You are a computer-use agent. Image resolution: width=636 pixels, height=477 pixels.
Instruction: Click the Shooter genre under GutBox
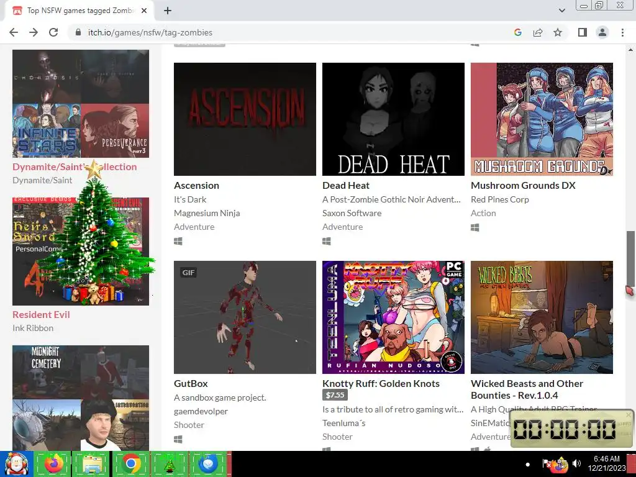[x=189, y=425]
